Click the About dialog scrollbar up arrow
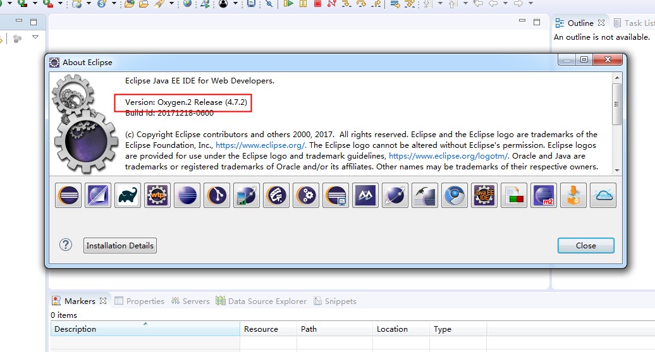The width and height of the screenshot is (655, 352). 616,78
